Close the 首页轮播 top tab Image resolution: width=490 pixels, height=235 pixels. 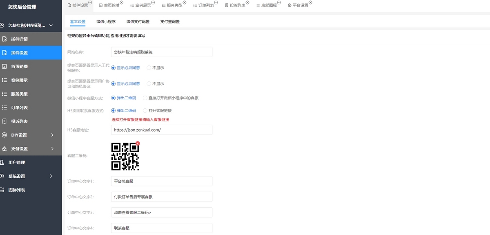(122, 2)
